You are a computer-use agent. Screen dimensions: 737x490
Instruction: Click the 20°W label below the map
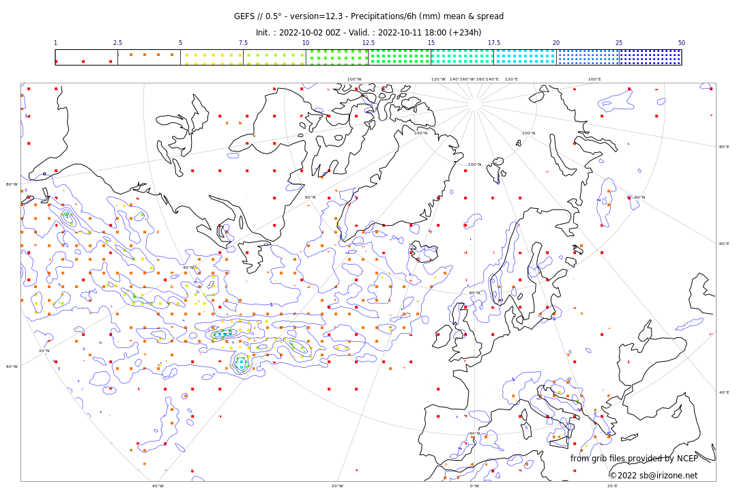coord(338,486)
